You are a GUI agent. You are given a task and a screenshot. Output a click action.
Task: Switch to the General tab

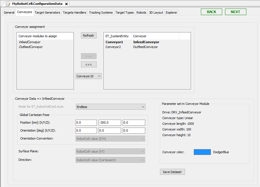pyautogui.click(x=9, y=13)
